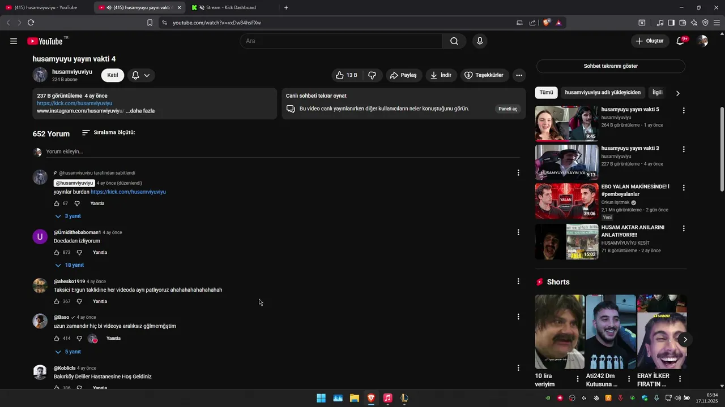Open the husamviyuviyu channel avatar
The image size is (725, 407).
click(40, 75)
